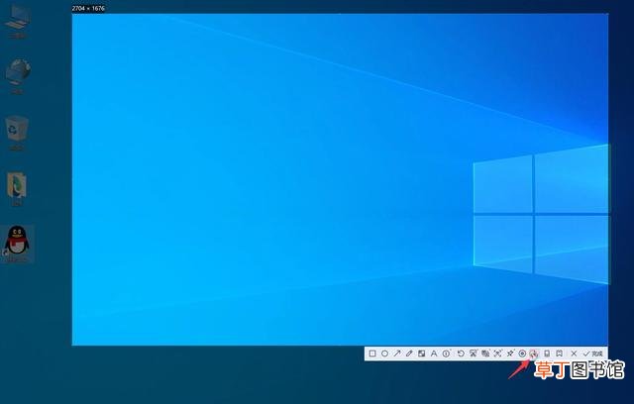The height and width of the screenshot is (404, 634).
Task: Start screen recording from the toolbar
Action: [522, 353]
